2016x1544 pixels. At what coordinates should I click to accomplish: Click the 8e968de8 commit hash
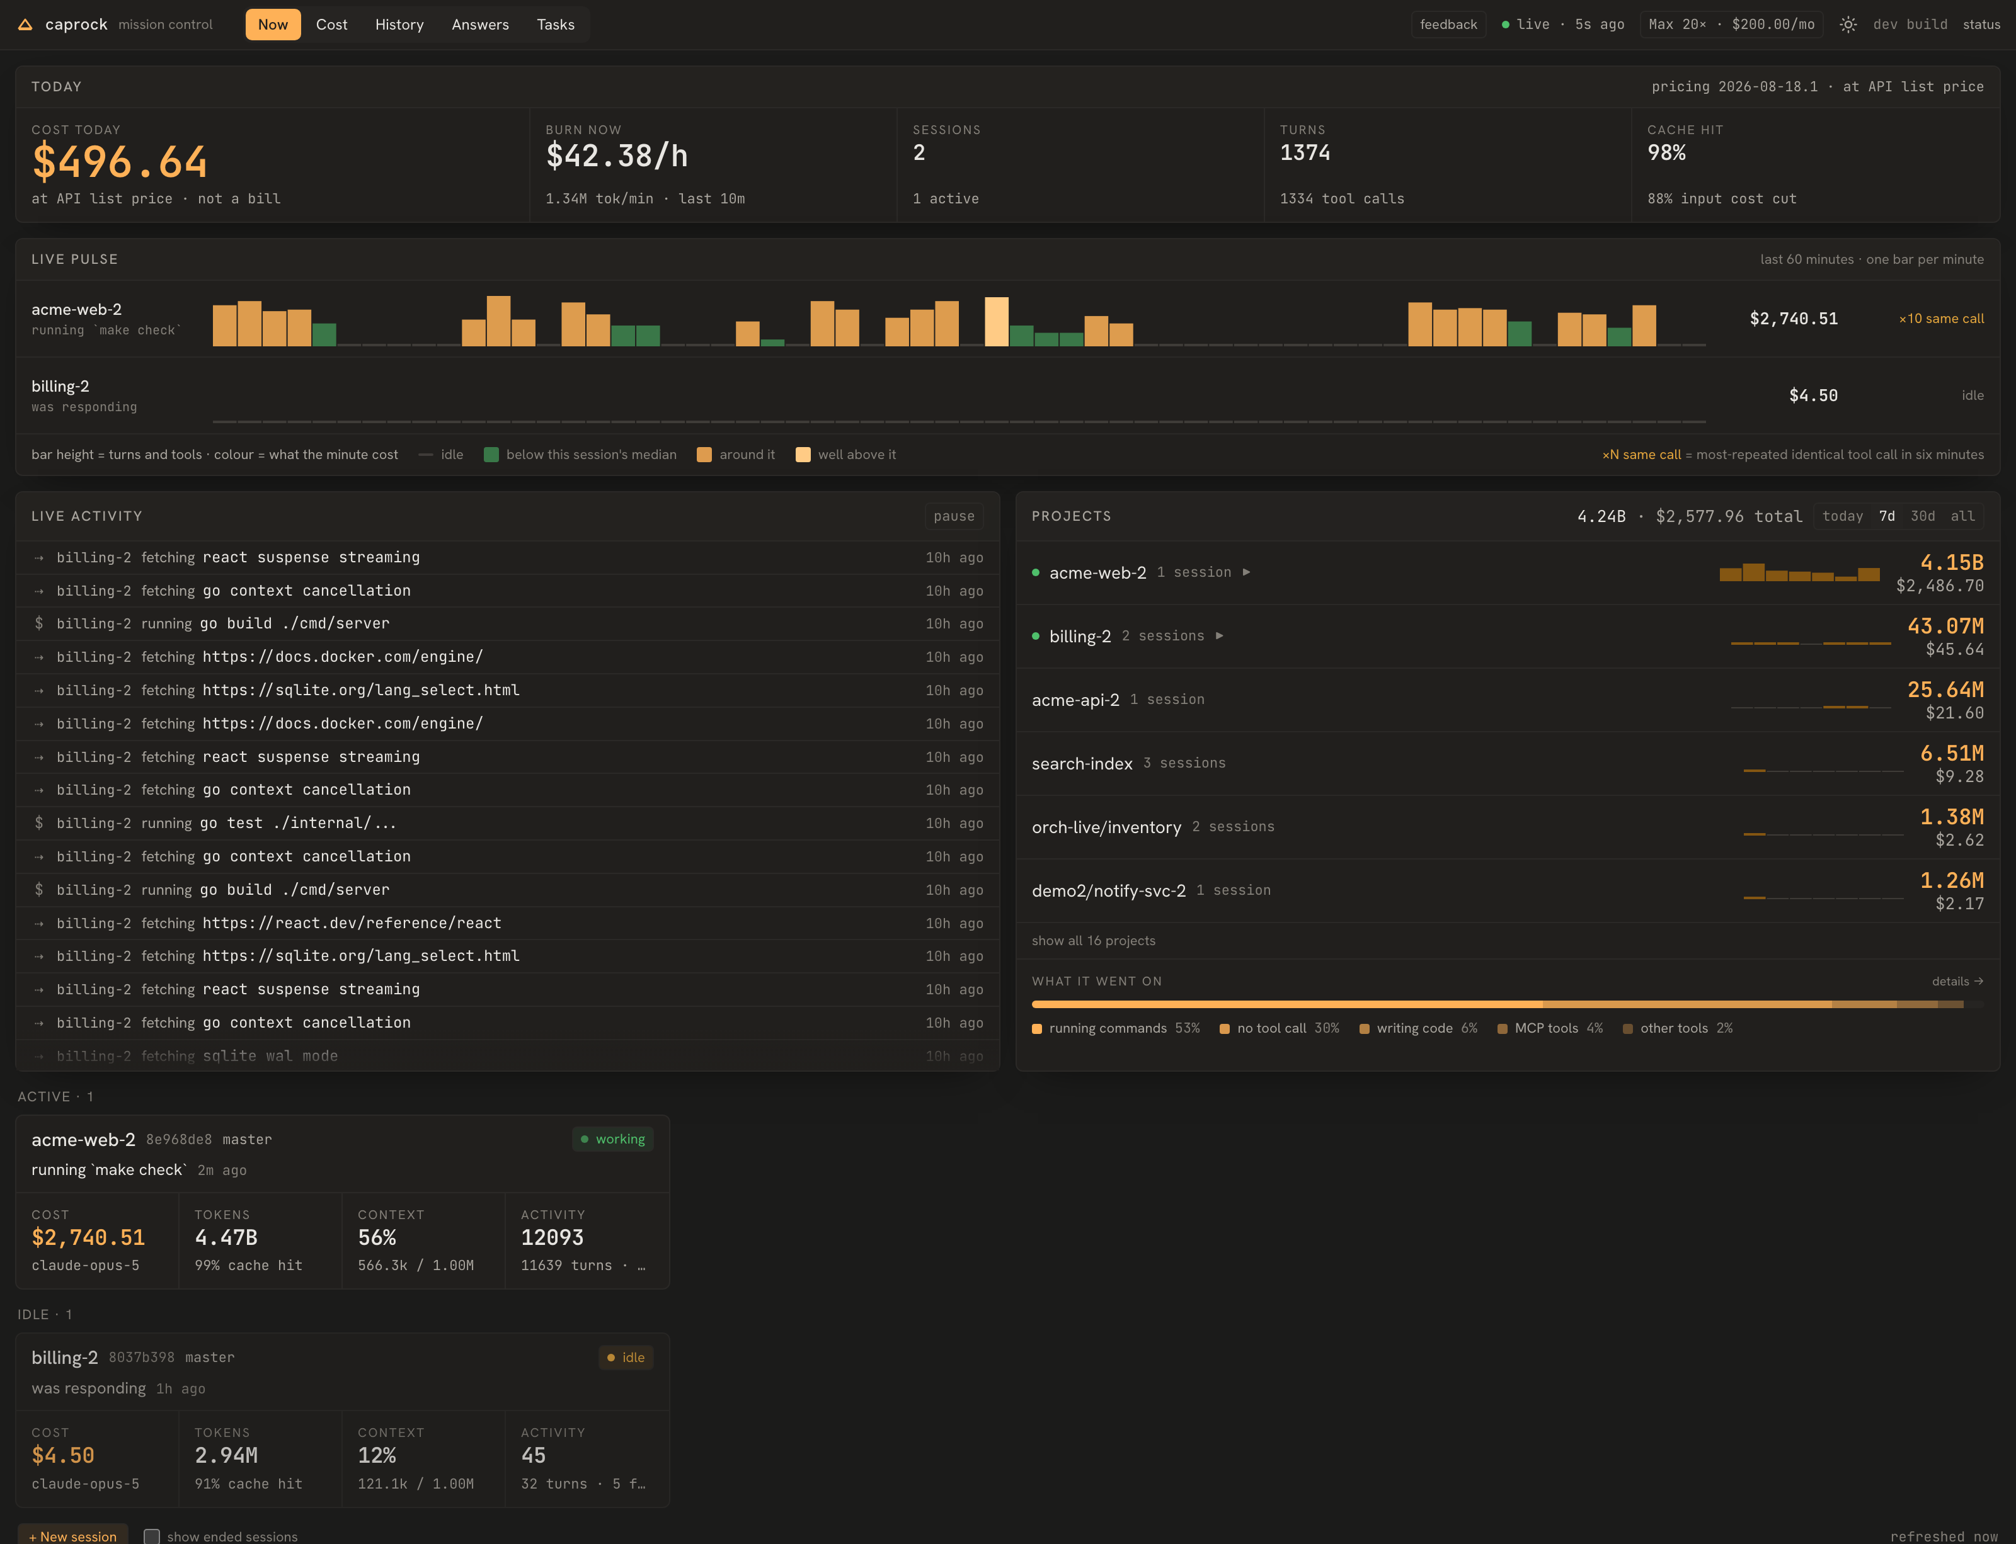pos(178,1140)
